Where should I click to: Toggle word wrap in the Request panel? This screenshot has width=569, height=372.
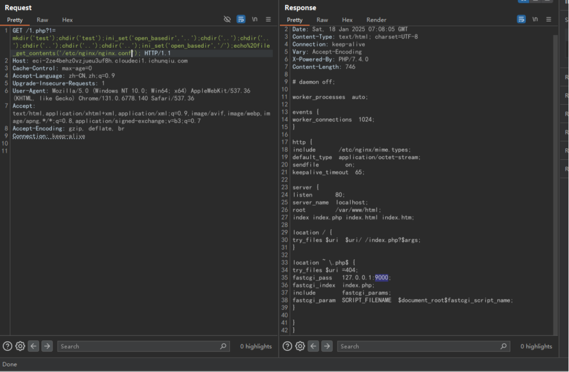[241, 19]
